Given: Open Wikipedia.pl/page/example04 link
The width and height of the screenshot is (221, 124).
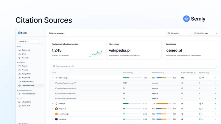Looking at the screenshot, I should point(65,99).
